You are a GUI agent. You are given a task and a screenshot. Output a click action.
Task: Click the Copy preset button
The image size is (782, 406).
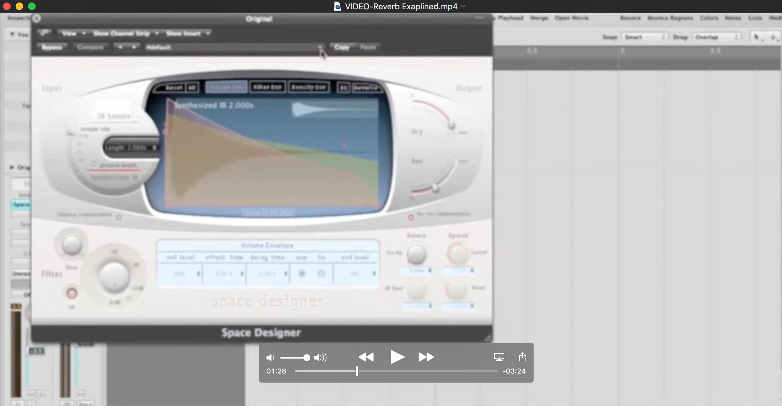[x=341, y=47]
